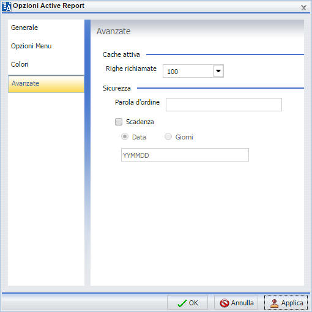Click the red cancel icon on Annulla
Image resolution: width=312 pixels, height=312 pixels.
tap(225, 303)
